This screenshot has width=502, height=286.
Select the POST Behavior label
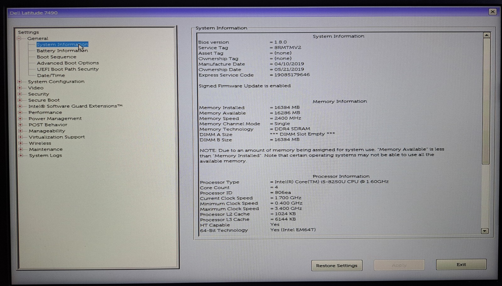click(x=48, y=125)
